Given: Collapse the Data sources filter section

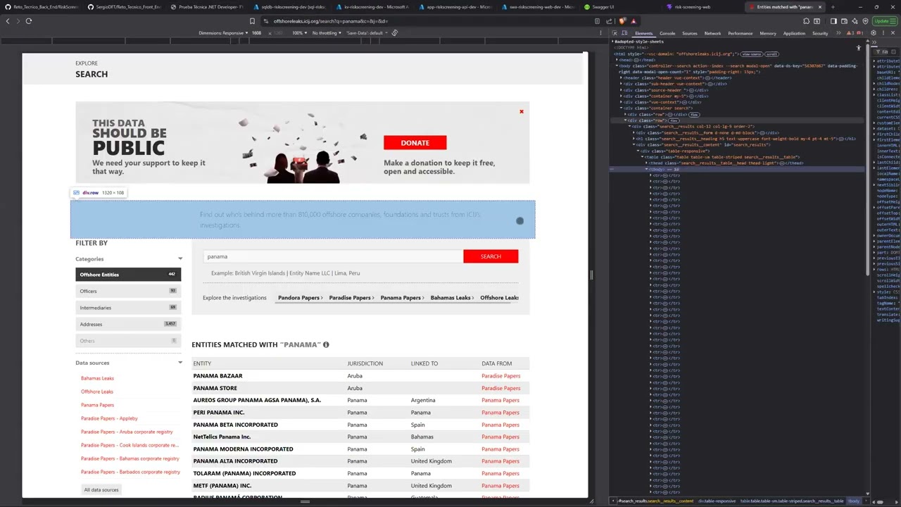Looking at the screenshot, I should pos(180,363).
